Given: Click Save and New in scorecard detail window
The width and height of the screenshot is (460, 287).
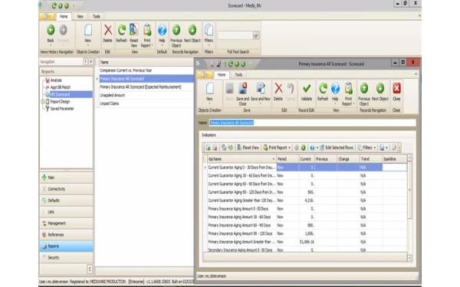Looking at the screenshot, I should [260, 93].
